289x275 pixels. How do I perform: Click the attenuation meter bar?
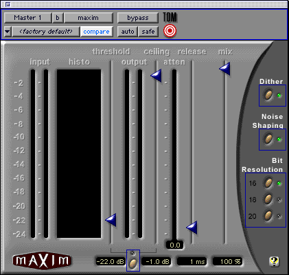pyautogui.click(x=174, y=155)
